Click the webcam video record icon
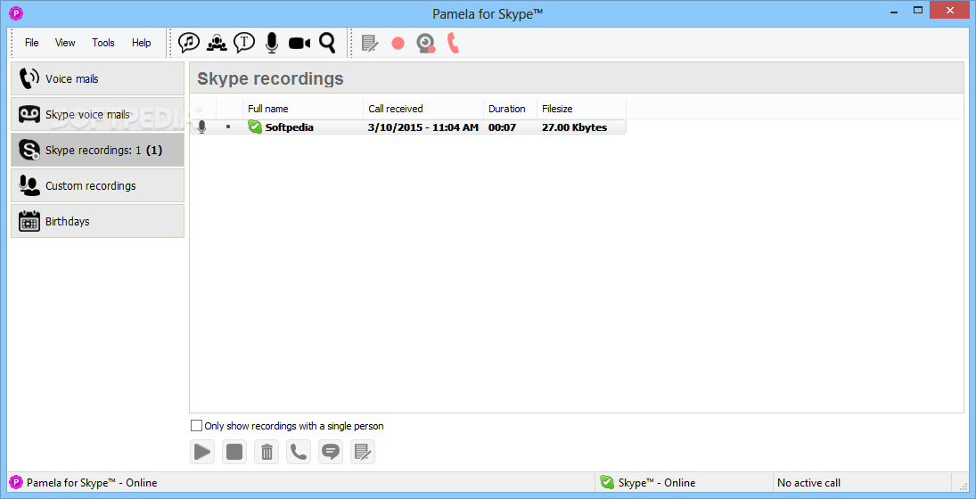This screenshot has height=499, width=976. tap(426, 43)
